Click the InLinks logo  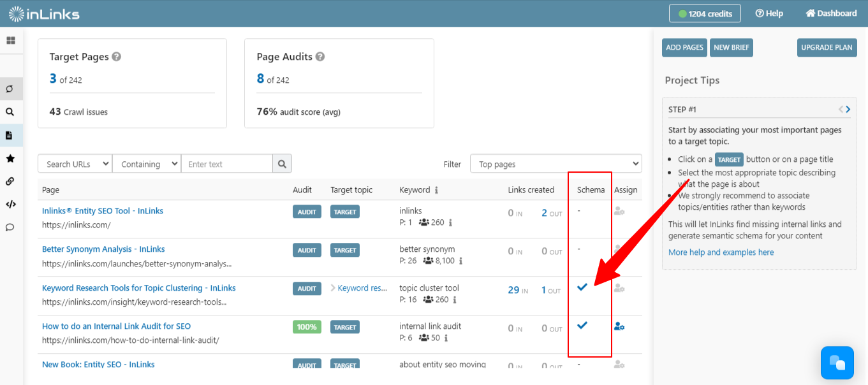(x=44, y=13)
